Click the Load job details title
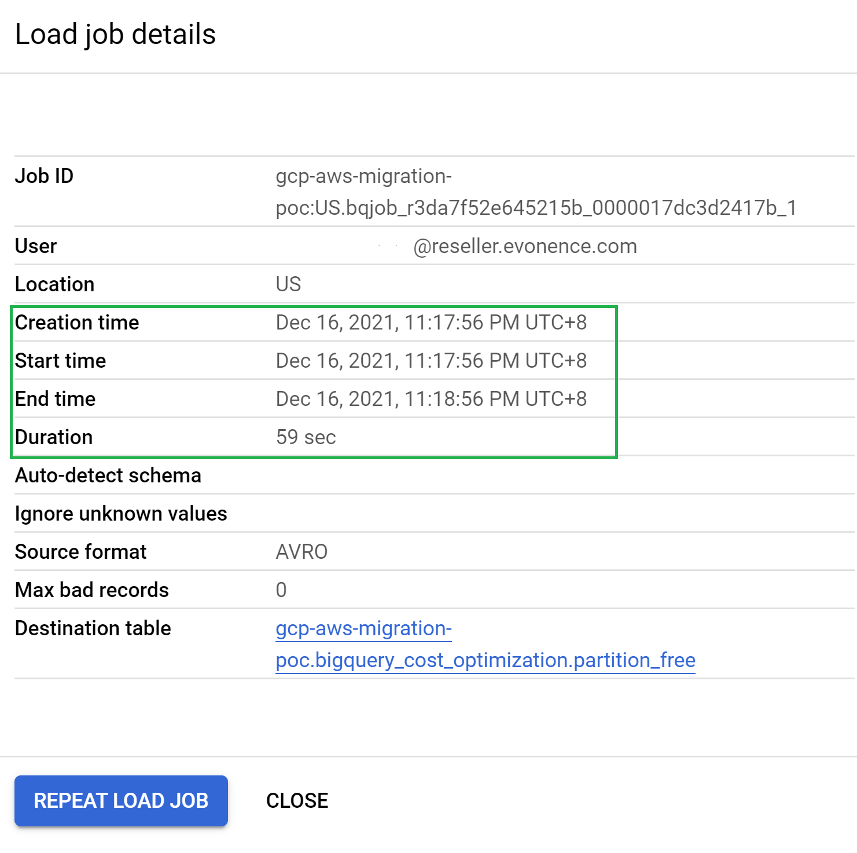The height and width of the screenshot is (853, 857). 116,34
